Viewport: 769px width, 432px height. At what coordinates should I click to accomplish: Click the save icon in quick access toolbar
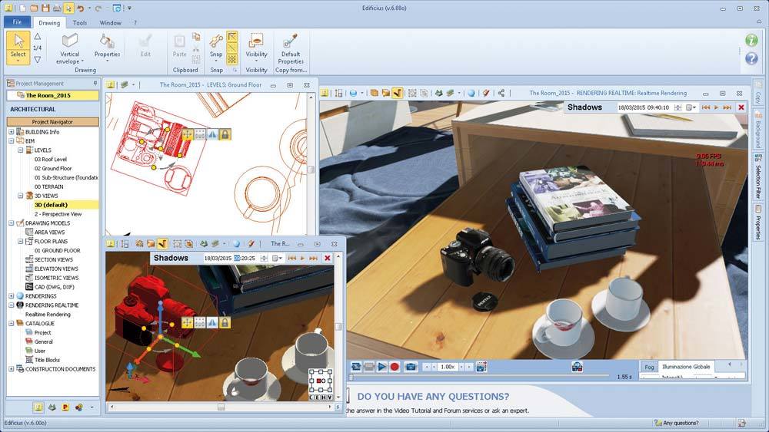[45, 8]
